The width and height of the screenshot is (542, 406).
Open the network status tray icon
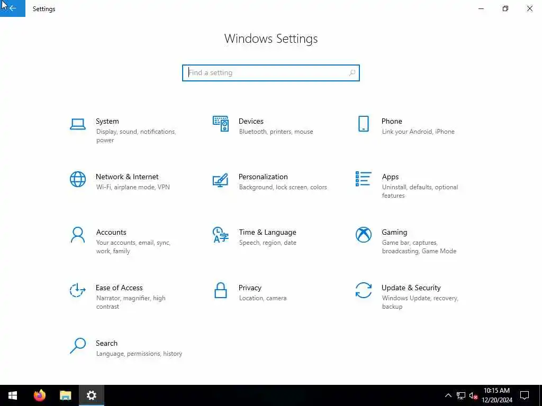coord(461,395)
